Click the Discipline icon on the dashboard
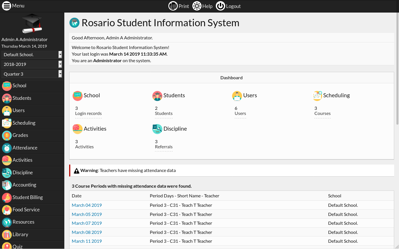The width and height of the screenshot is (399, 249). (x=157, y=129)
